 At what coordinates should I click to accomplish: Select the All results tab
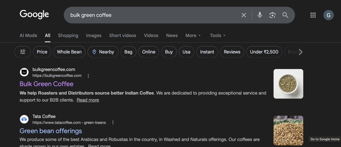(47, 35)
